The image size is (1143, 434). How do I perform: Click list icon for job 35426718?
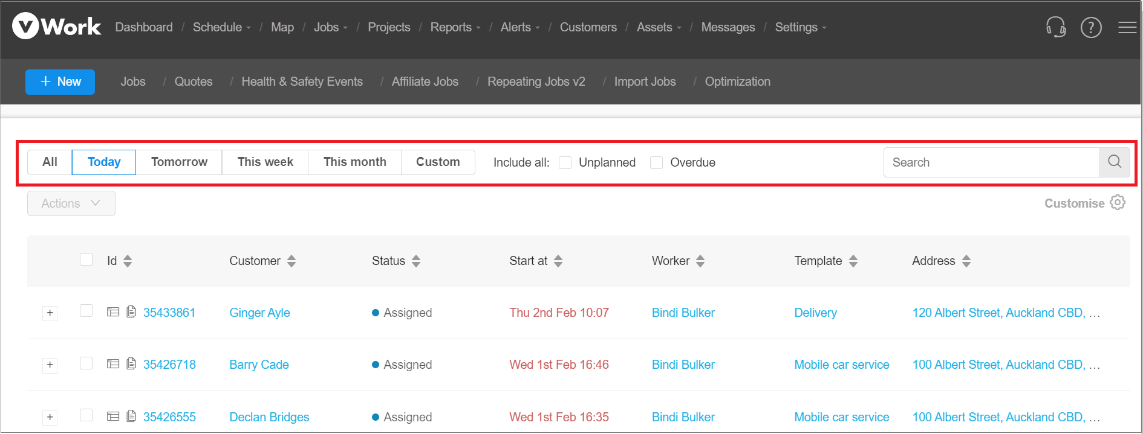pyautogui.click(x=113, y=364)
